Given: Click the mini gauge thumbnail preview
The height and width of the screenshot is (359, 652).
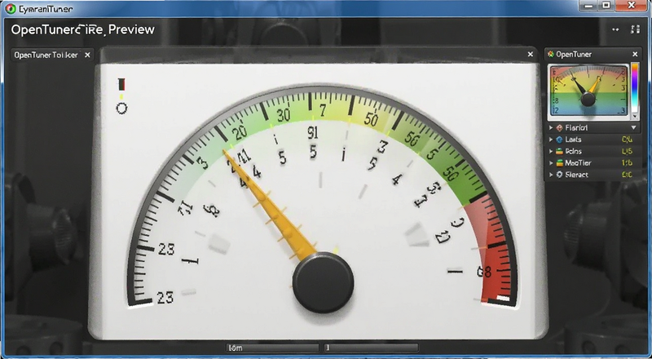Looking at the screenshot, I should pyautogui.click(x=588, y=90).
